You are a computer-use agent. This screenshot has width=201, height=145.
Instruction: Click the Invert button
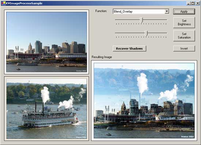pos(184,48)
